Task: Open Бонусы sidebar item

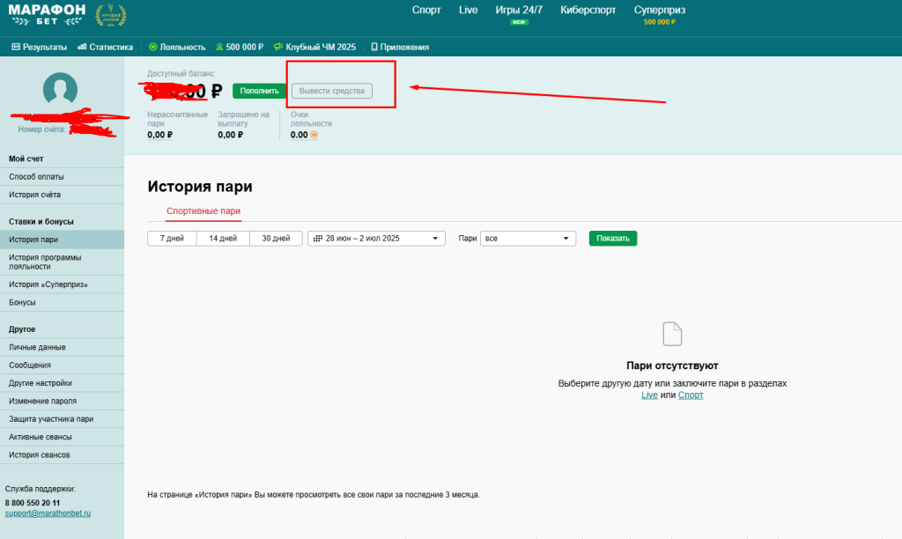Action: click(x=63, y=302)
